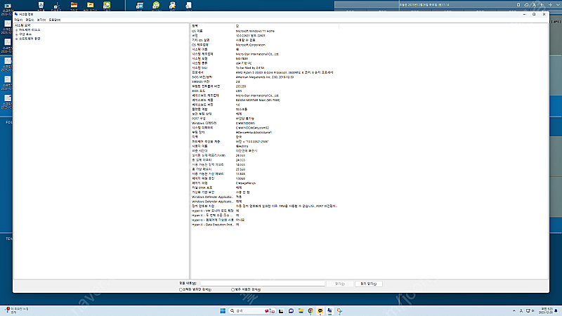This screenshot has height=316, width=562.
Task: Close the System Information window
Action: click(x=544, y=14)
